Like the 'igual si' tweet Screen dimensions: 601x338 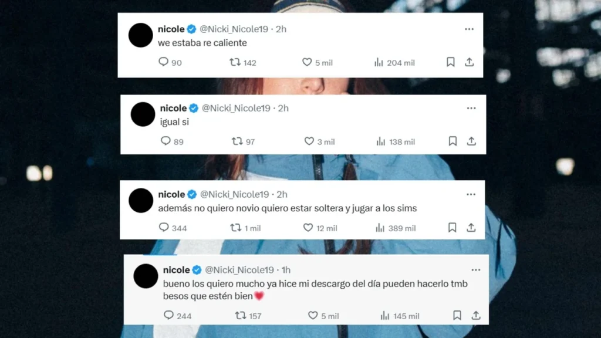click(309, 141)
